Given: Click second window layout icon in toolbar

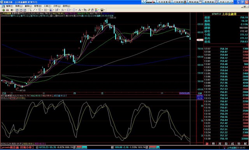Looking at the screenshot, I should tap(21, 10).
